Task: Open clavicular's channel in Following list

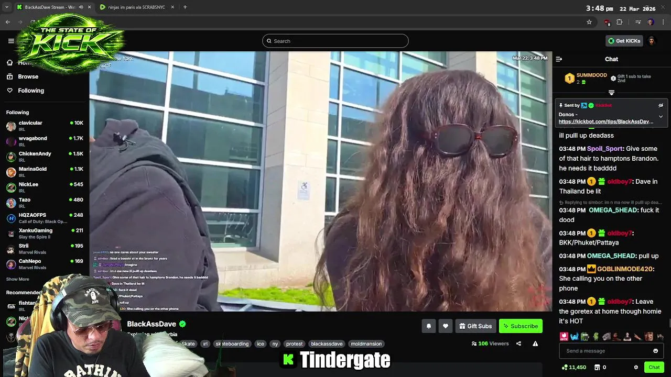Action: pos(45,126)
